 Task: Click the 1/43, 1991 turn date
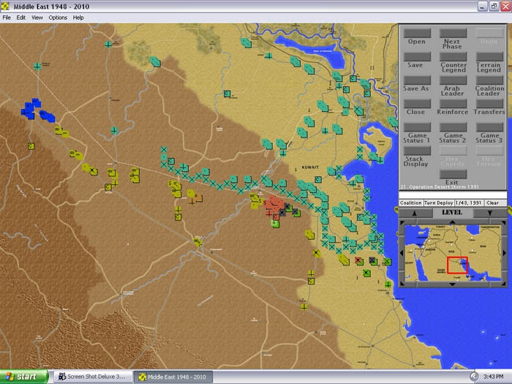pyautogui.click(x=469, y=203)
